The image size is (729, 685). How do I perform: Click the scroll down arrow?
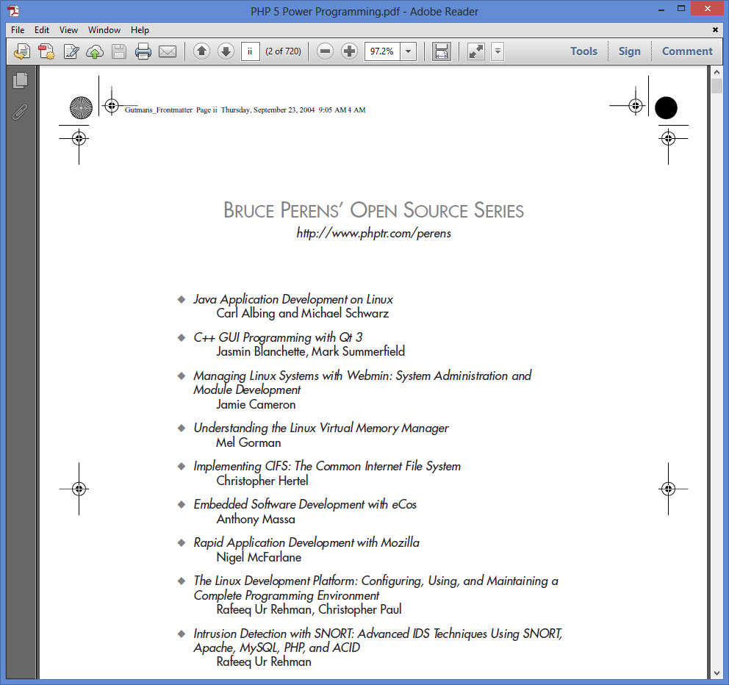pos(717,673)
